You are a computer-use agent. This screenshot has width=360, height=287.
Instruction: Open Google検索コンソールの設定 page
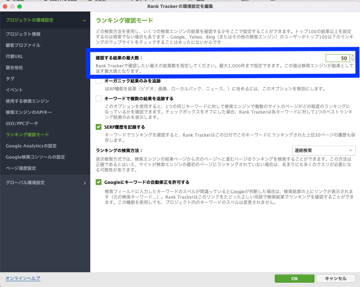click(x=35, y=157)
